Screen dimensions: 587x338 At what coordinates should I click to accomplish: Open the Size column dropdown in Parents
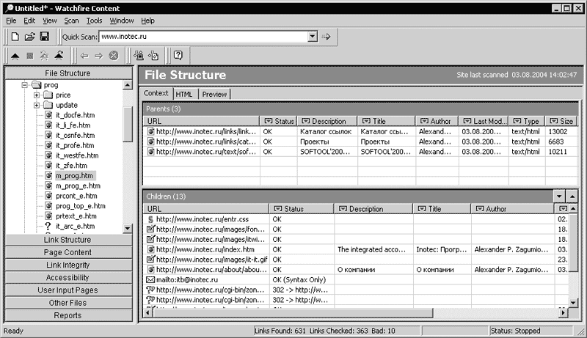click(x=553, y=121)
